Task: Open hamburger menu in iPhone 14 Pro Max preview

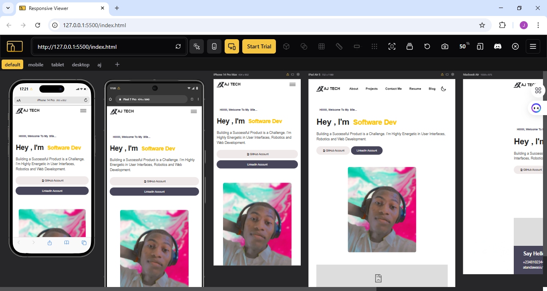Action: click(x=292, y=84)
